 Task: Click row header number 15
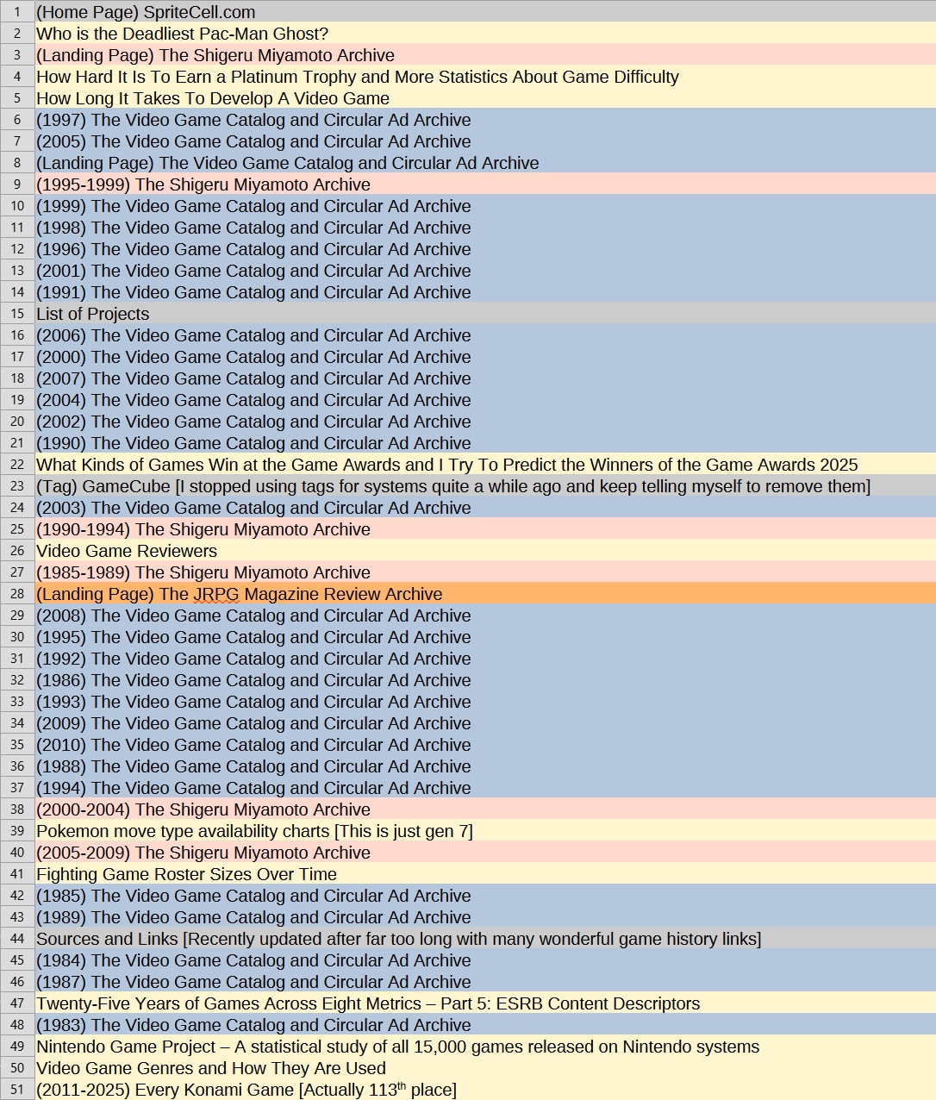tap(17, 314)
